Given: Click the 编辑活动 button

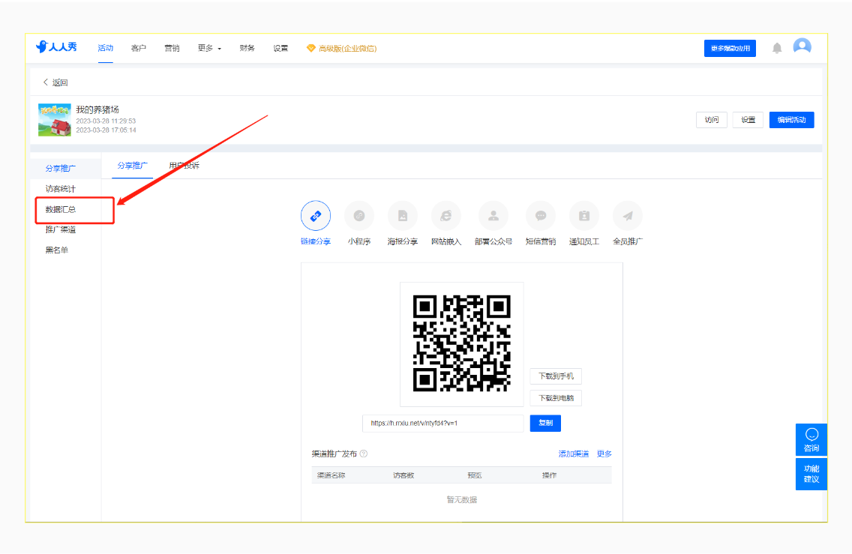Looking at the screenshot, I should [x=791, y=120].
